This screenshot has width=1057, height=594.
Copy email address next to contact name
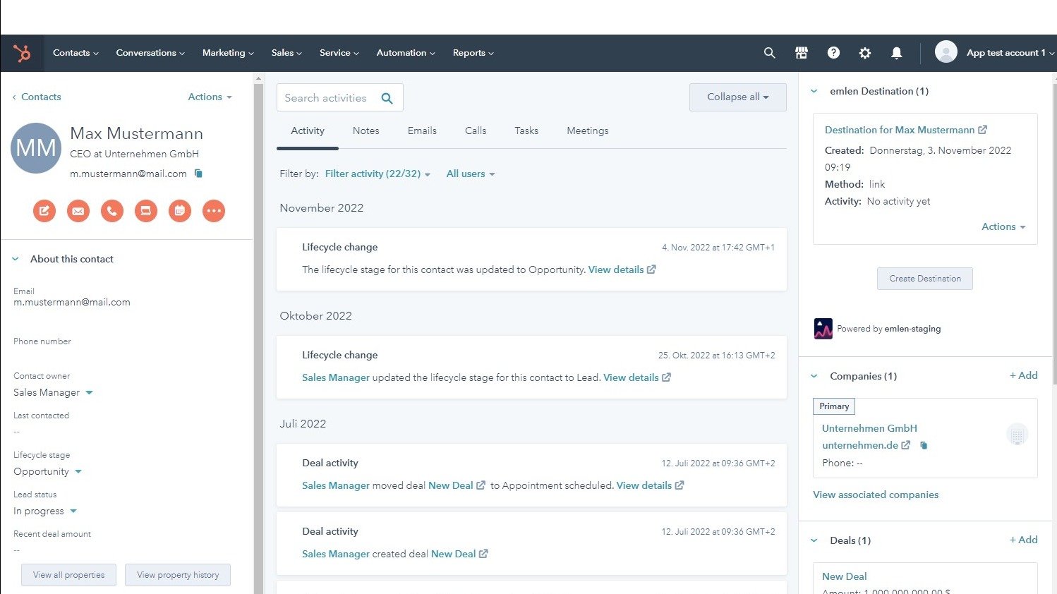tap(199, 174)
